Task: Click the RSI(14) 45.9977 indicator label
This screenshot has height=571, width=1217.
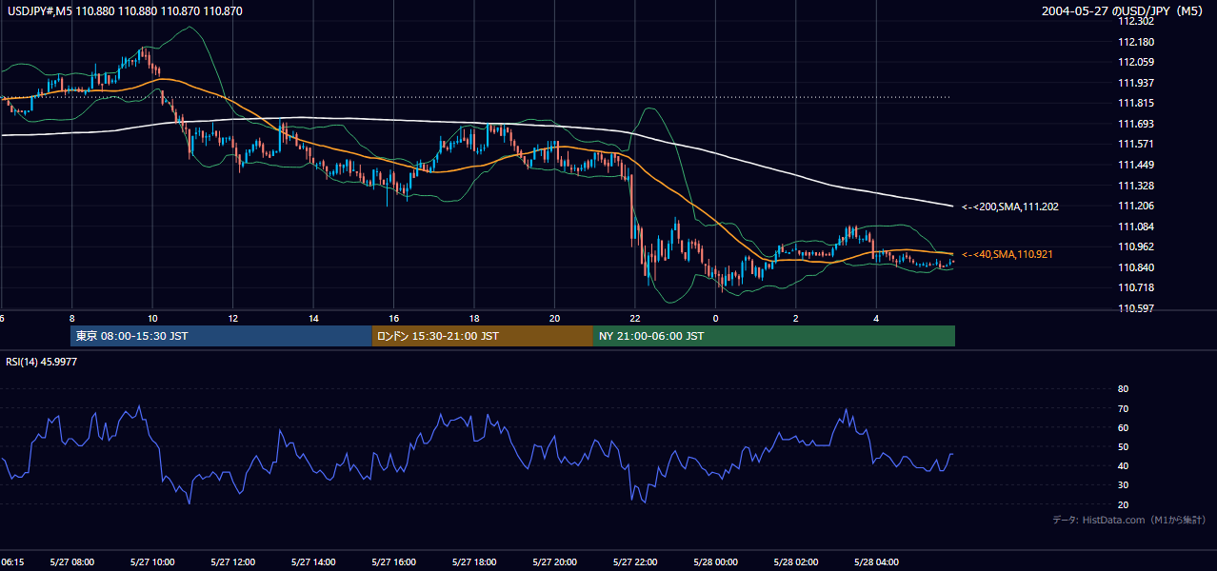Action: point(41,361)
